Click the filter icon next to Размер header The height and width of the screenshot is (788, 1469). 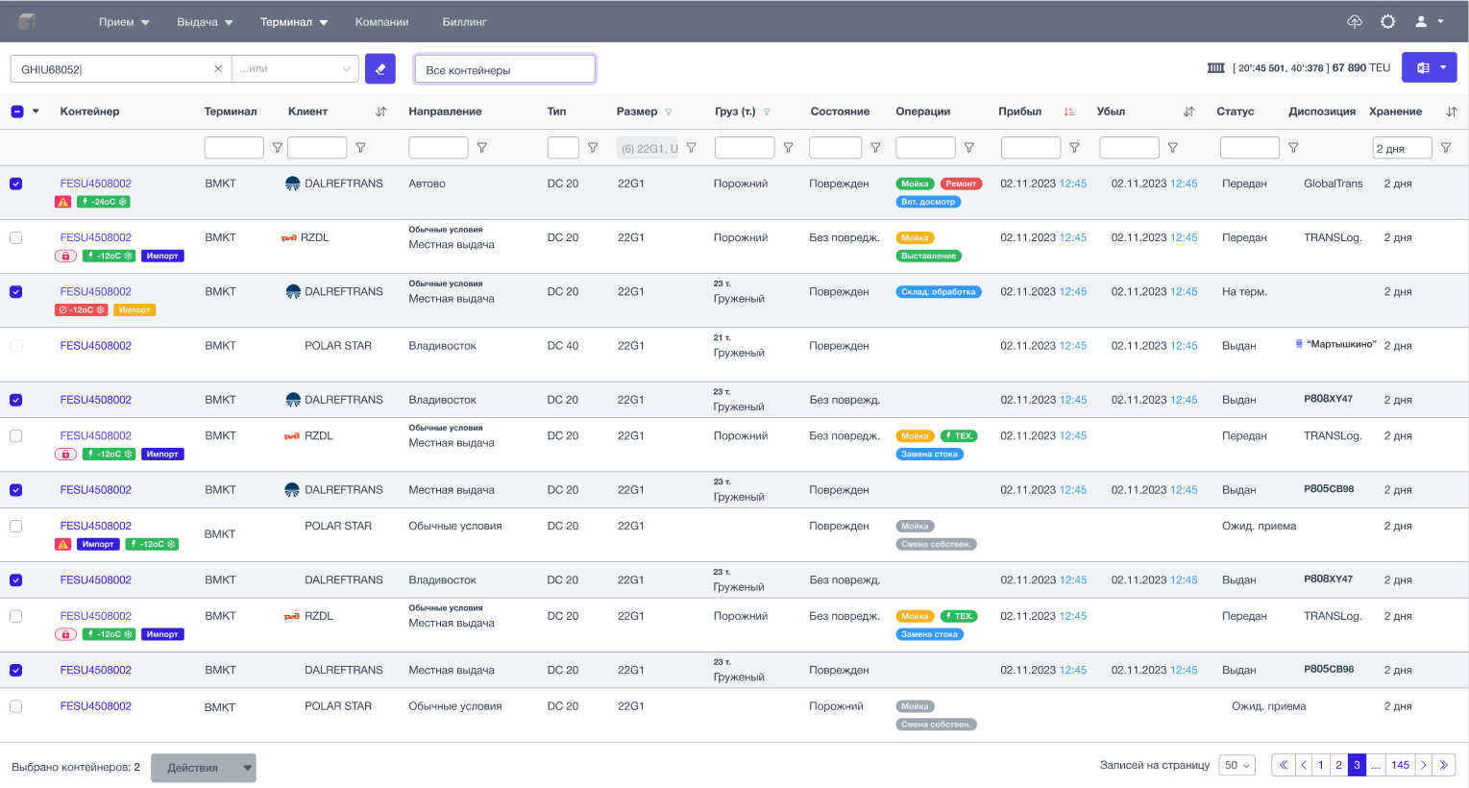(x=669, y=111)
